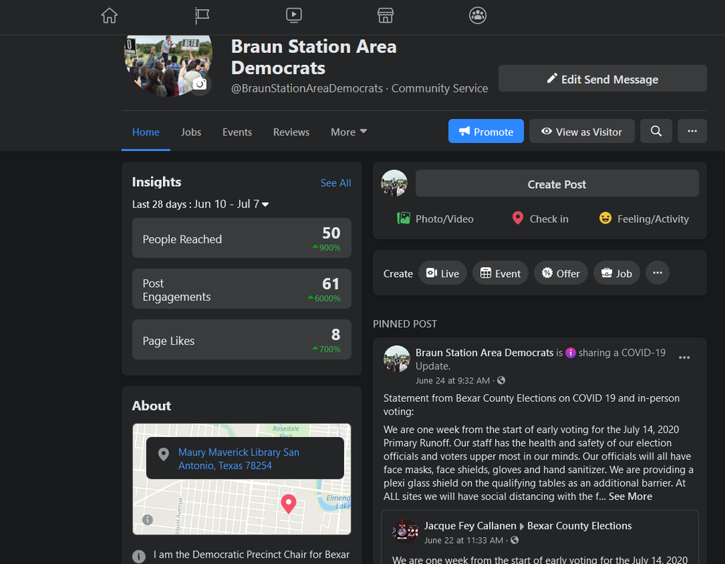This screenshot has height=564, width=725.
Task: Choose Feeling/Activity option
Action: click(644, 219)
